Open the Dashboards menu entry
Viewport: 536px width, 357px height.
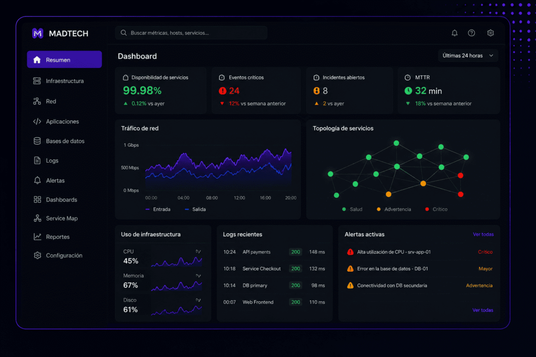coord(64,200)
